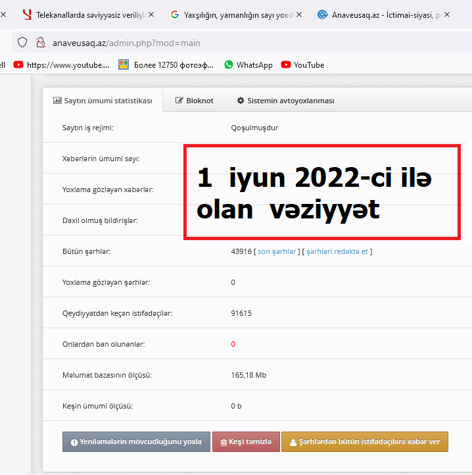Open the WhatsApp bookmark

(x=248, y=64)
